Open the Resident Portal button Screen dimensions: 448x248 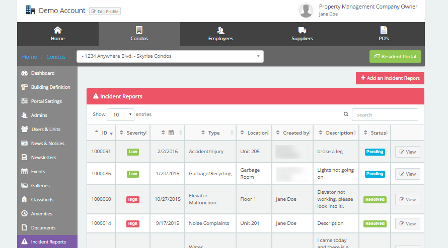(x=395, y=57)
